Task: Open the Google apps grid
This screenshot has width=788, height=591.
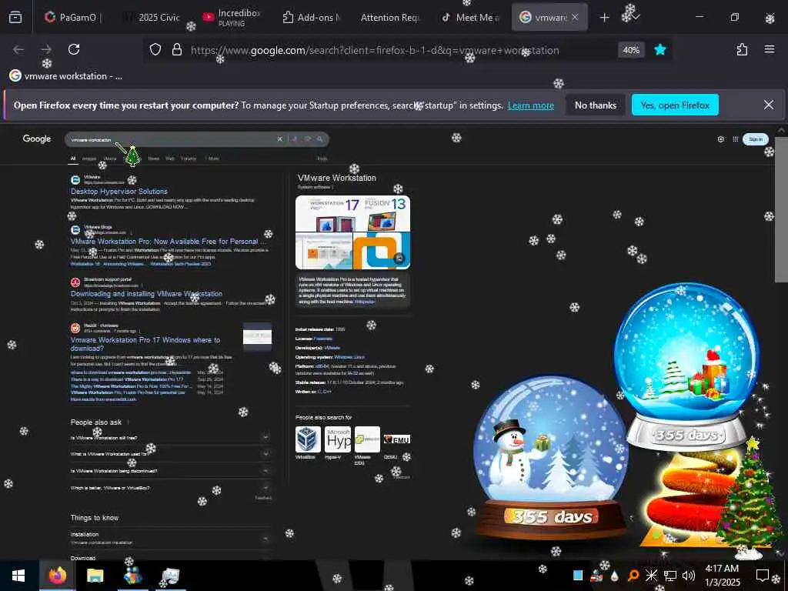Action: pos(735,139)
